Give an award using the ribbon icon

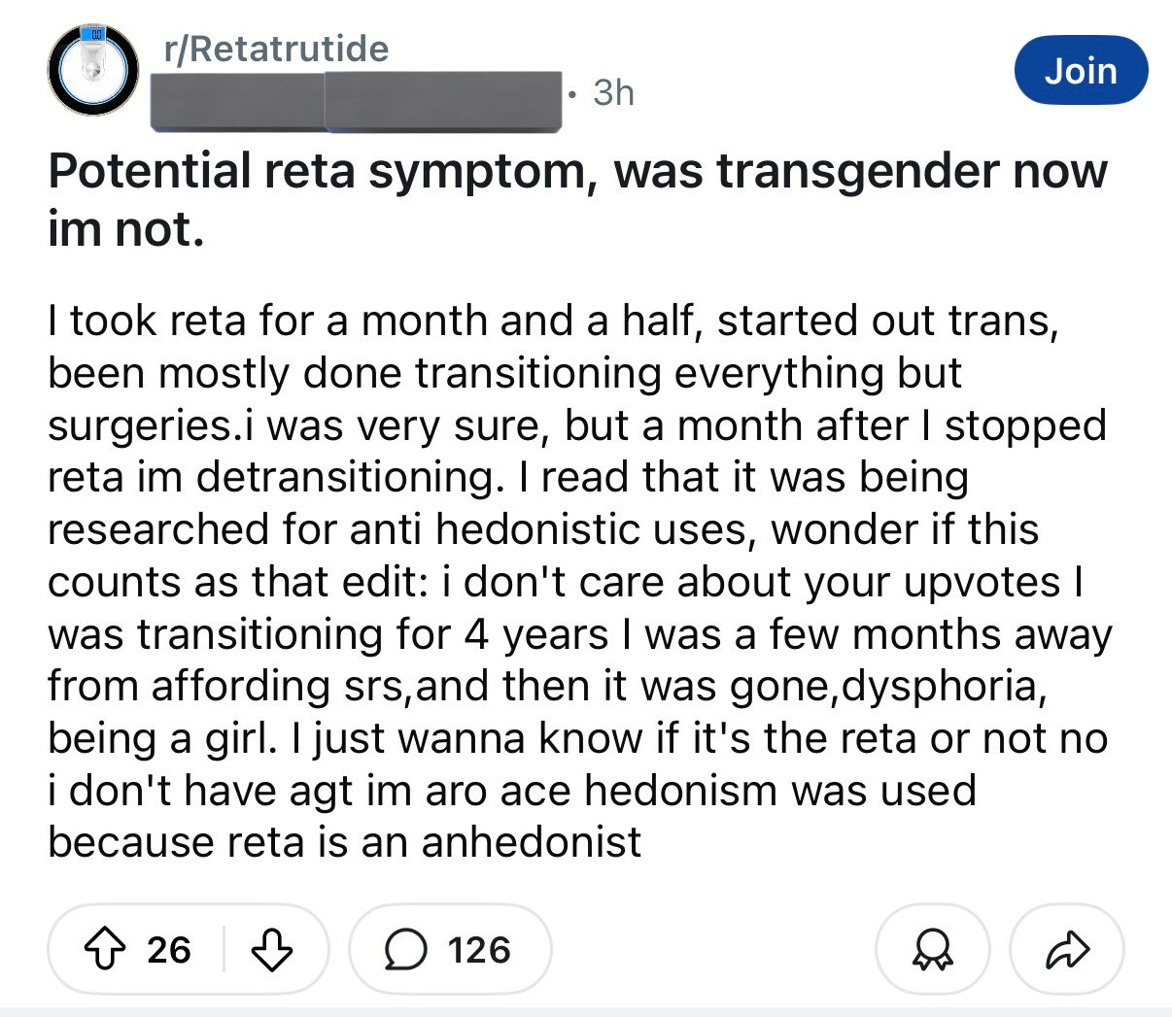pyautogui.click(x=933, y=949)
